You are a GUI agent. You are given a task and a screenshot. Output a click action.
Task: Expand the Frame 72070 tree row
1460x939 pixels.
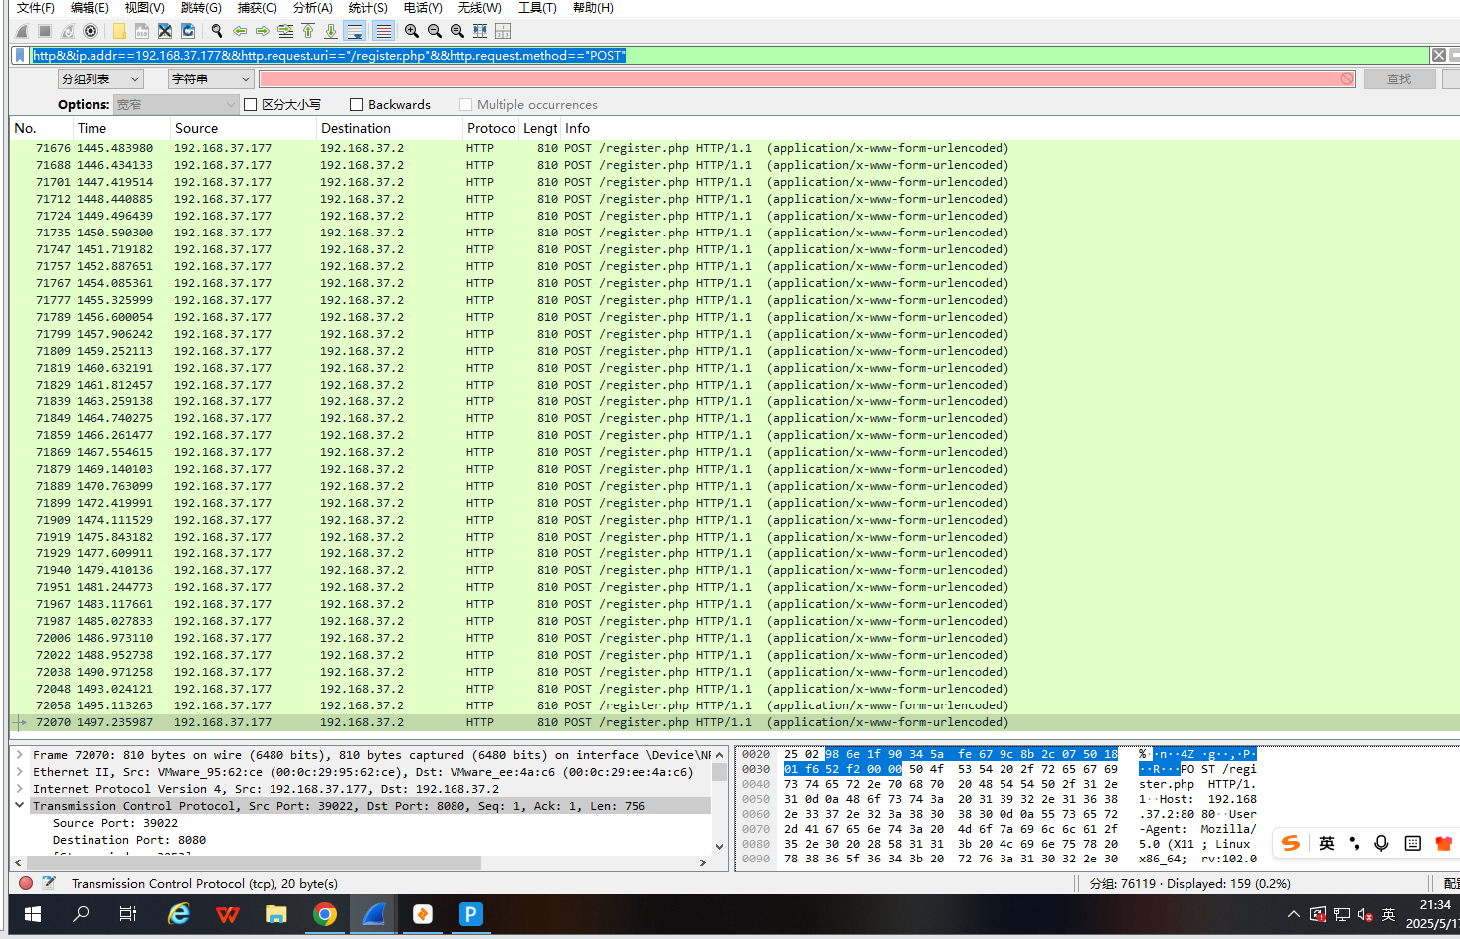click(x=19, y=755)
